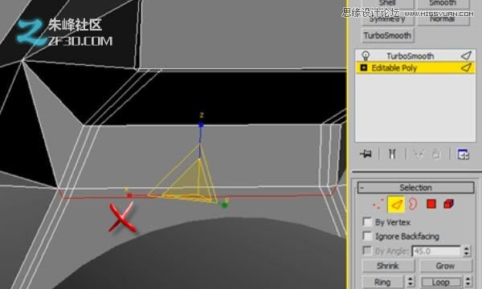Click the Ring button

[382, 282]
